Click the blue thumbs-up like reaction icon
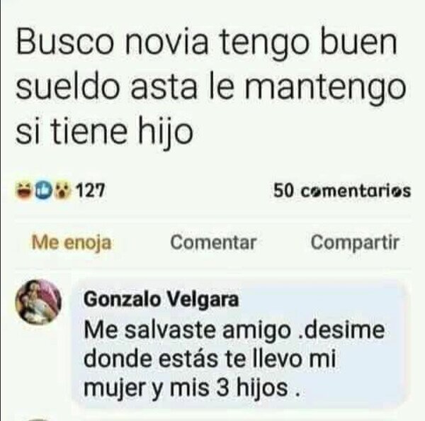The image size is (425, 421). click(43, 191)
